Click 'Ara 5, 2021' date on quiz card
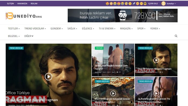This screenshot has height=106, width=188. [107, 72]
